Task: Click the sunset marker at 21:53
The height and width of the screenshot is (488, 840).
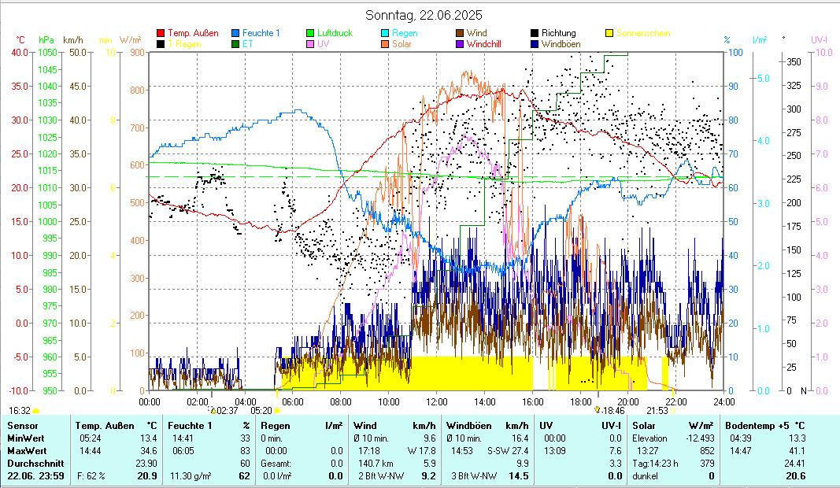Action: (x=673, y=411)
